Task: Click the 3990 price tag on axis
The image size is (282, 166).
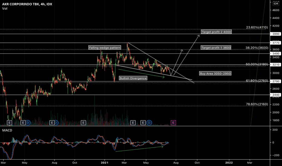Action: coord(276,34)
